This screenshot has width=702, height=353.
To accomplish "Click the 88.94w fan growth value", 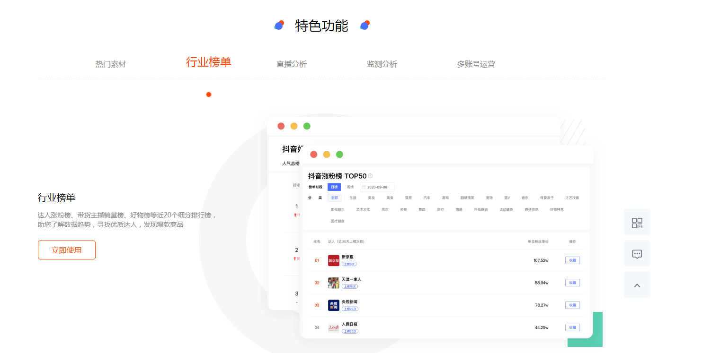I will [542, 283].
